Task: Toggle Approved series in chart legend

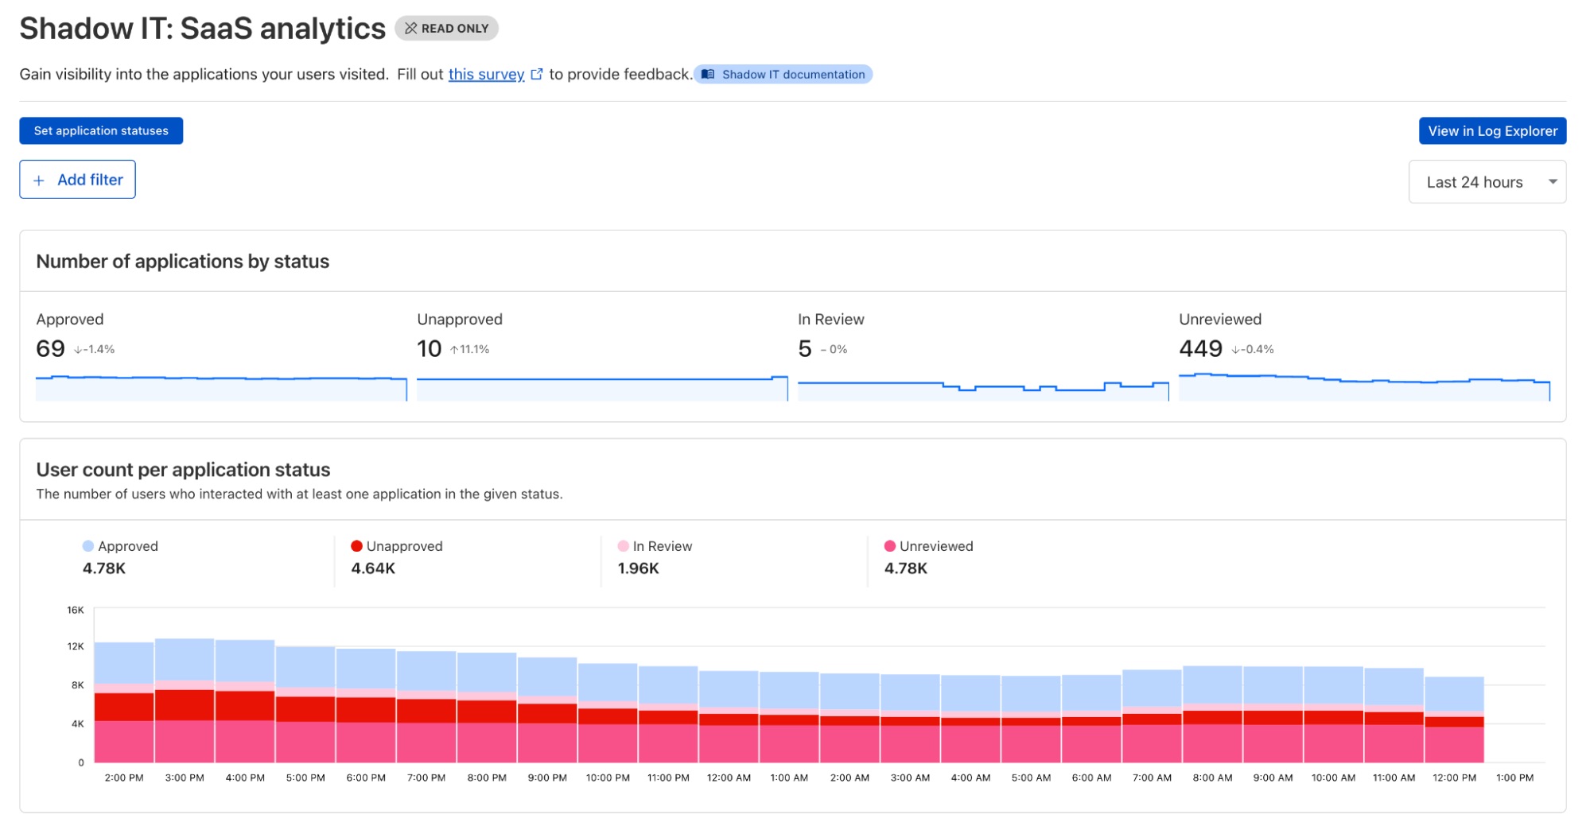Action: tap(127, 546)
